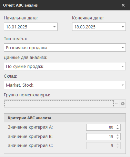Increase criterion B value
This screenshot has height=157, width=130.
pyautogui.click(x=118, y=135)
